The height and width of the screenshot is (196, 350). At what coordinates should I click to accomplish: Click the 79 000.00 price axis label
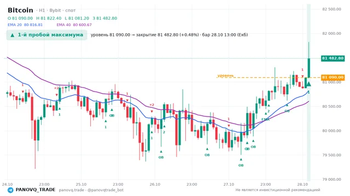(x=332, y=179)
